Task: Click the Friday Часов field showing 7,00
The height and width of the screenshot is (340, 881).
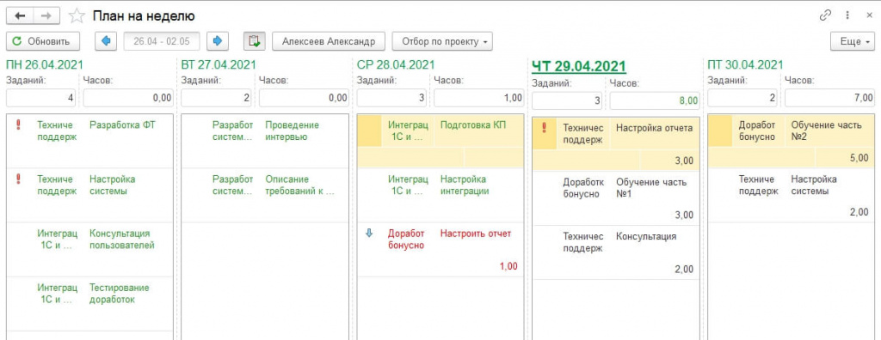Action: 830,98
